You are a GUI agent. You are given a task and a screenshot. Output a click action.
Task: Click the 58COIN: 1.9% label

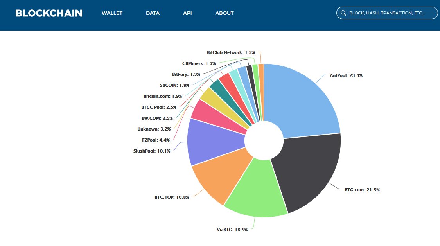(174, 85)
